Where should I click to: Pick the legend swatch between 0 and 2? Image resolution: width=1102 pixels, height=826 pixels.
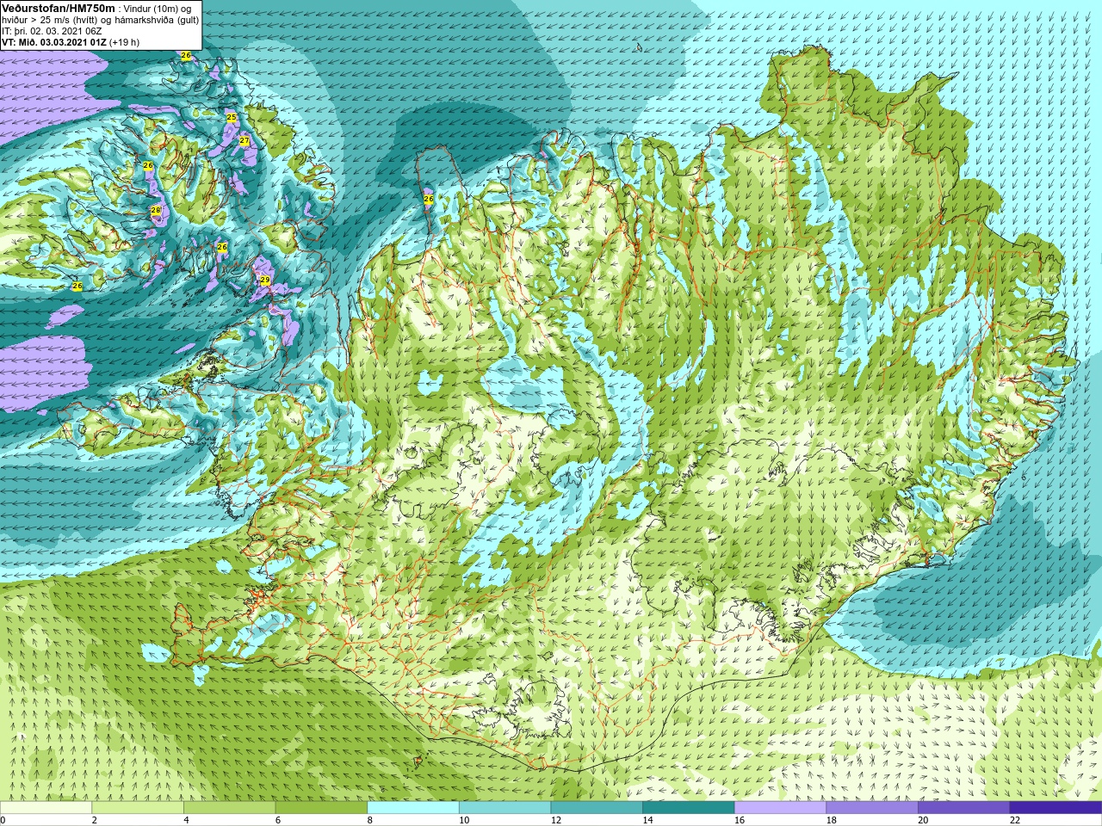point(46,807)
